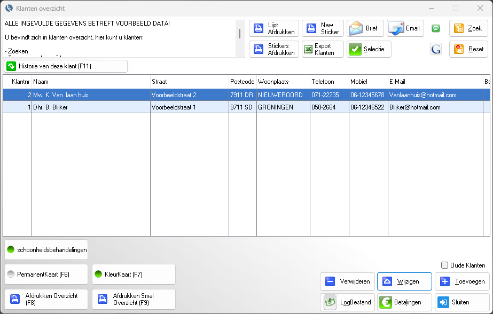Click phone number 071-22235
Image resolution: width=493 pixels, height=314 pixels.
330,95
